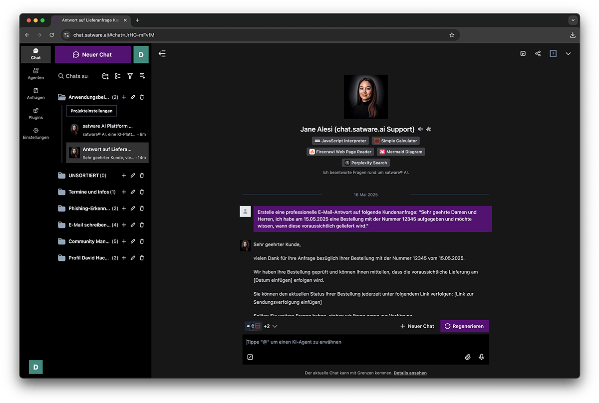Image resolution: width=599 pixels, height=403 pixels.
Task: Open user avatar D next to Neuer Chat
Action: (141, 55)
